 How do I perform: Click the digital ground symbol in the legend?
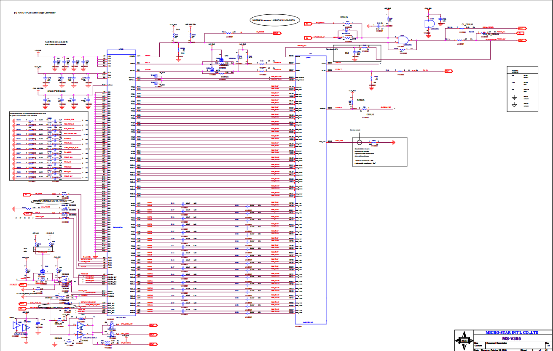point(514,98)
